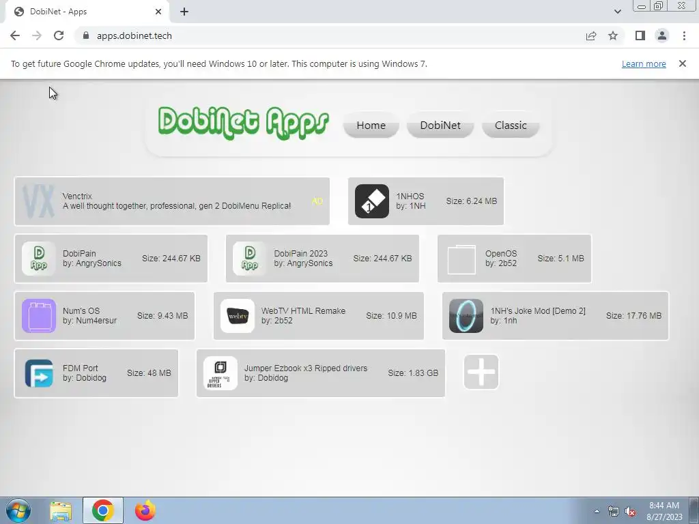699x524 pixels.
Task: Click 'WebTV HTML Remake' title text
Action: [303, 310]
